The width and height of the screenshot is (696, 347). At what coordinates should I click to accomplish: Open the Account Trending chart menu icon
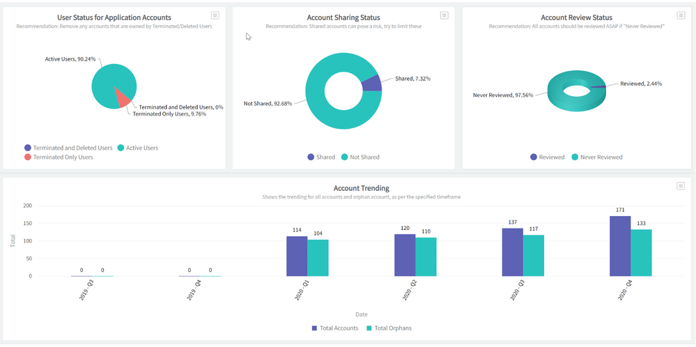pos(681,186)
